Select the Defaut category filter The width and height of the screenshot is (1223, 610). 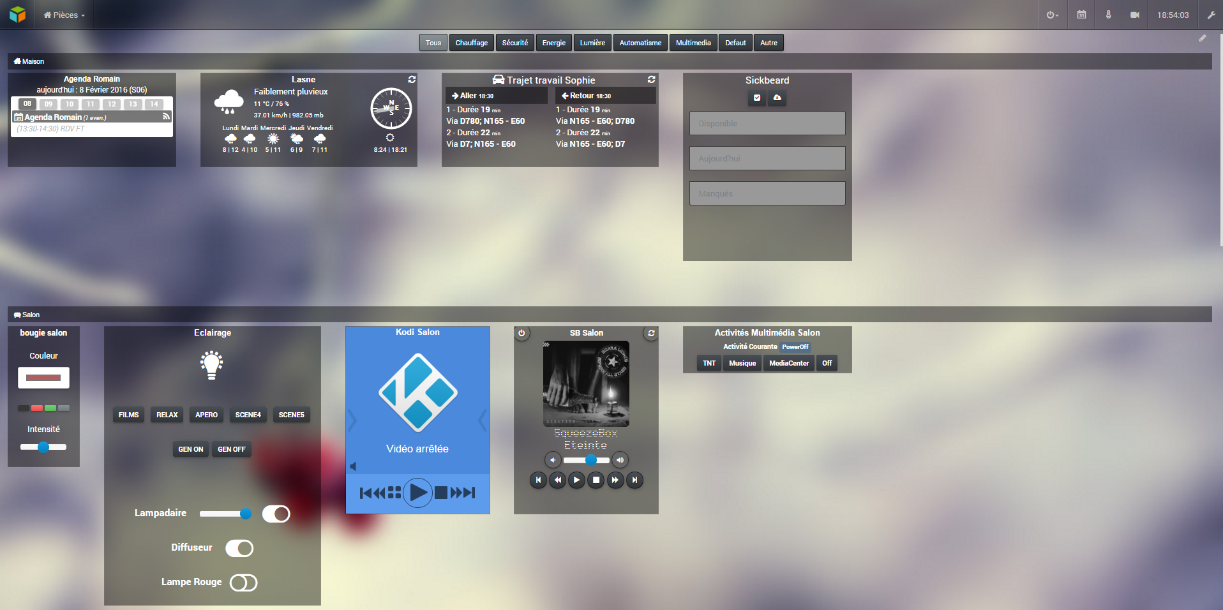pyautogui.click(x=735, y=43)
